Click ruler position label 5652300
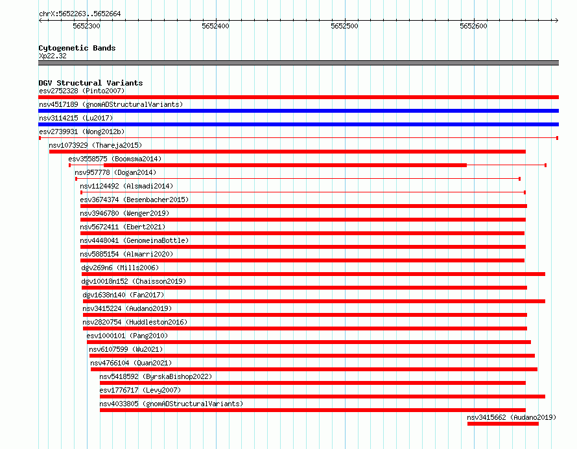This screenshot has width=577, height=449. click(86, 26)
